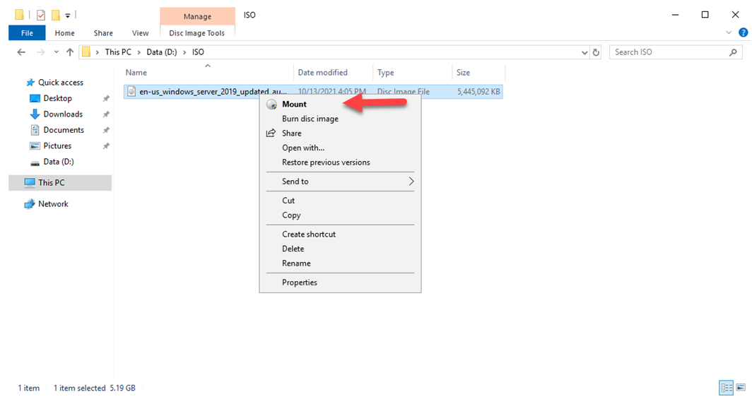This screenshot has height=404, width=752.
Task: Open Pictures in Quick access
Action: pos(57,145)
